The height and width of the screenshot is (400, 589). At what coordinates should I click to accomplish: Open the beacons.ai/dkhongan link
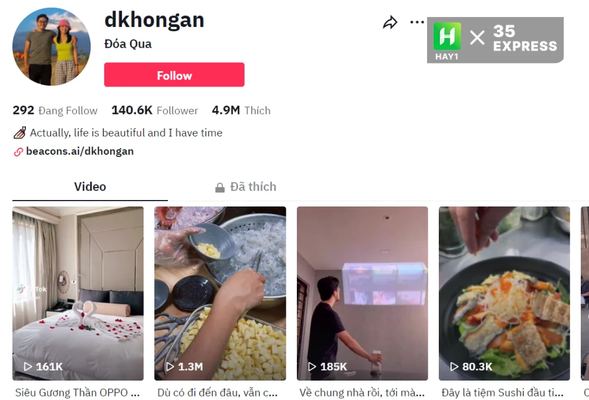pyautogui.click(x=80, y=151)
